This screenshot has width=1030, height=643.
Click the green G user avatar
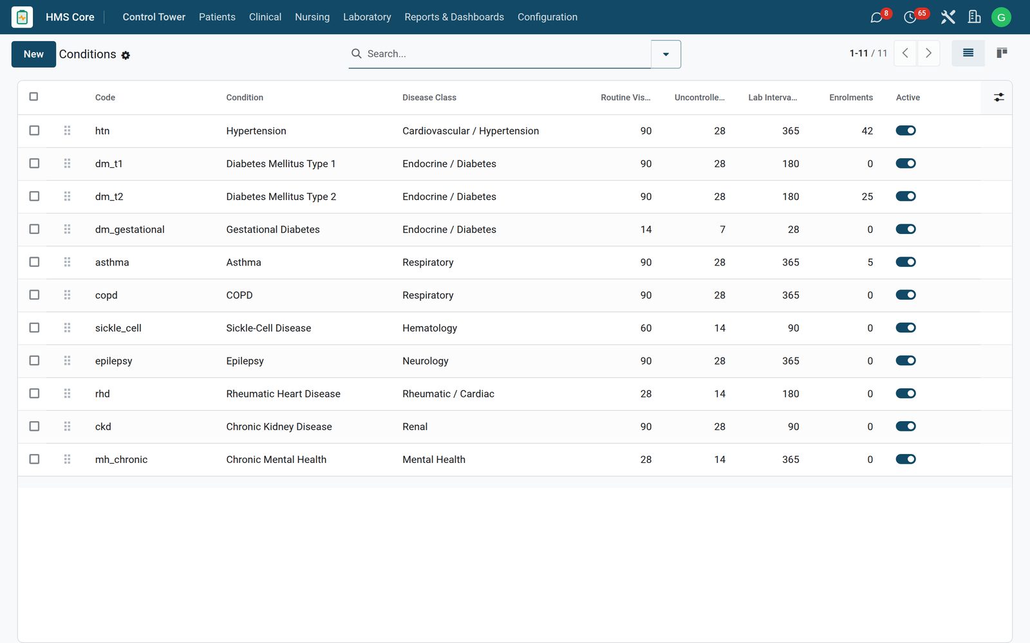point(1001,17)
